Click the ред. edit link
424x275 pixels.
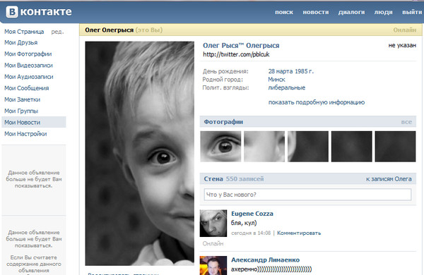pos(57,32)
